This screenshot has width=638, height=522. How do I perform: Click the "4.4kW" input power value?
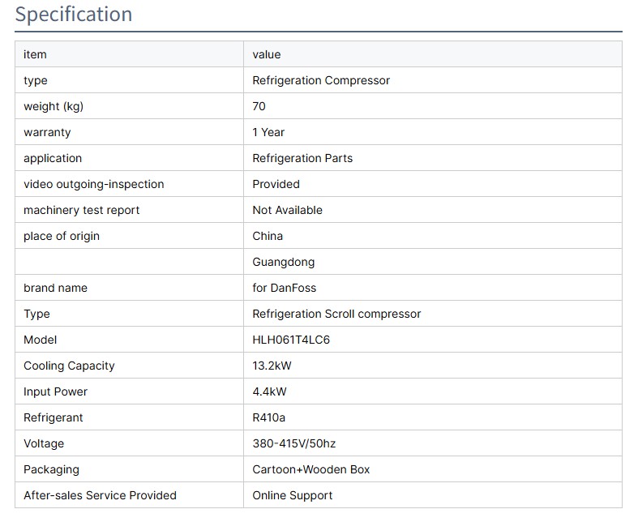[269, 391]
